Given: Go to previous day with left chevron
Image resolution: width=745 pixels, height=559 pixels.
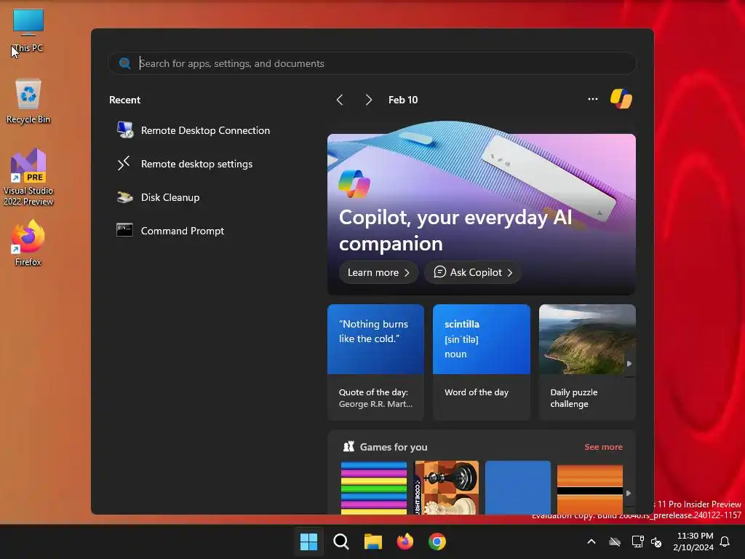Looking at the screenshot, I should click(340, 100).
